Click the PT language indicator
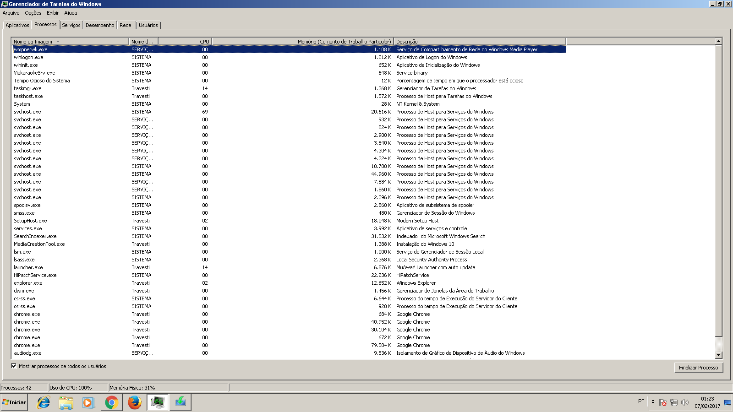This screenshot has width=733, height=412. tap(641, 401)
